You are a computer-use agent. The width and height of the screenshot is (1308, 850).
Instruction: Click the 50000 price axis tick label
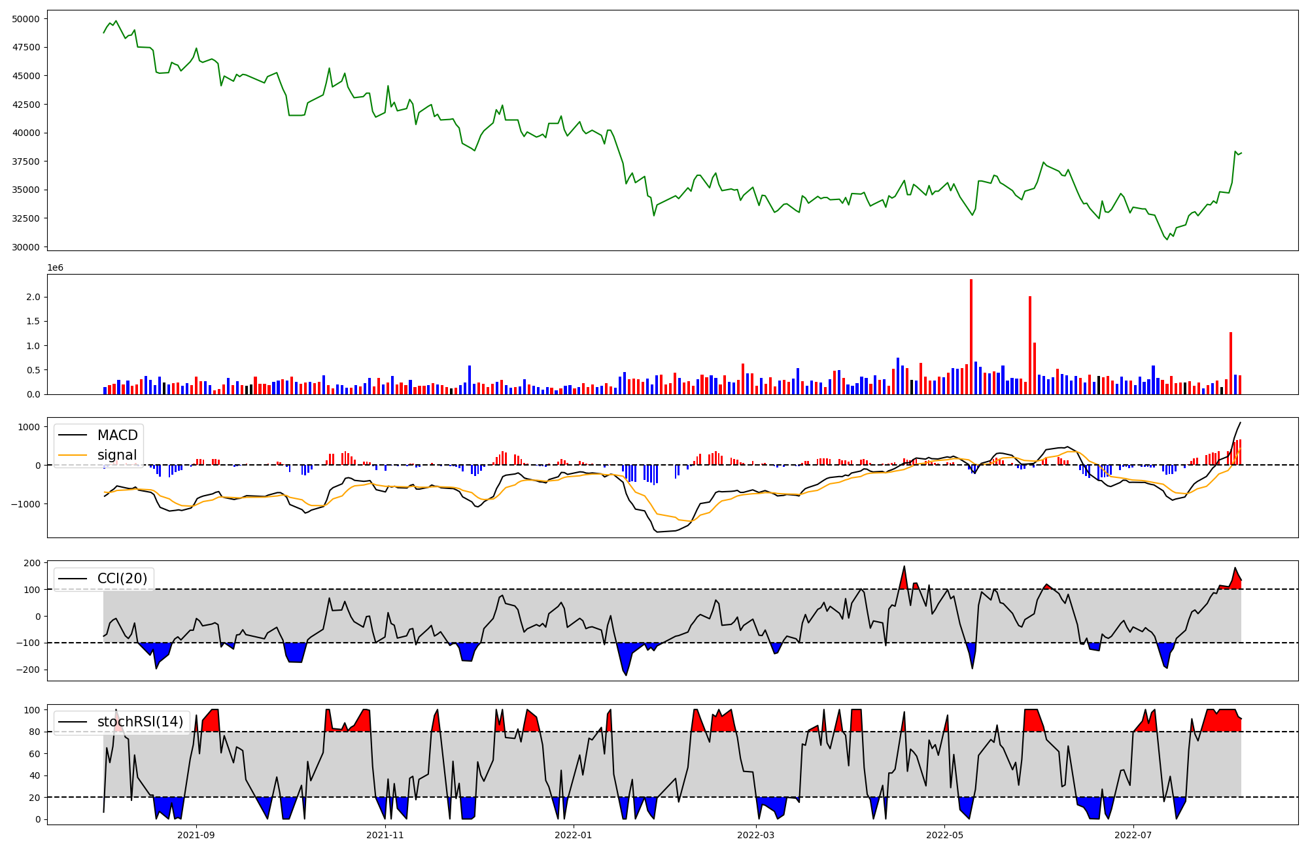pyautogui.click(x=26, y=19)
